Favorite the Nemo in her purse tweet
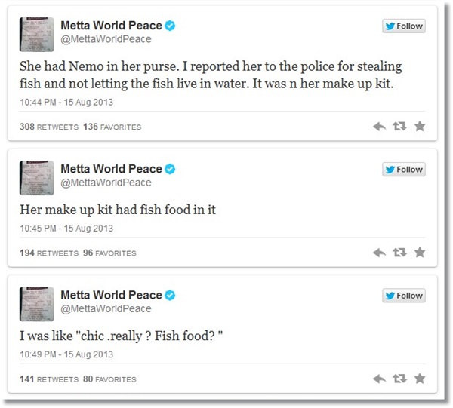This screenshot has height=408, width=453. (x=420, y=127)
